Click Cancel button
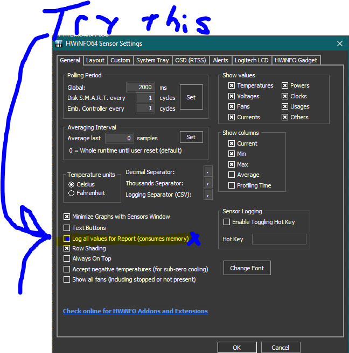Viewport: 349px width, 353px height. click(281, 348)
